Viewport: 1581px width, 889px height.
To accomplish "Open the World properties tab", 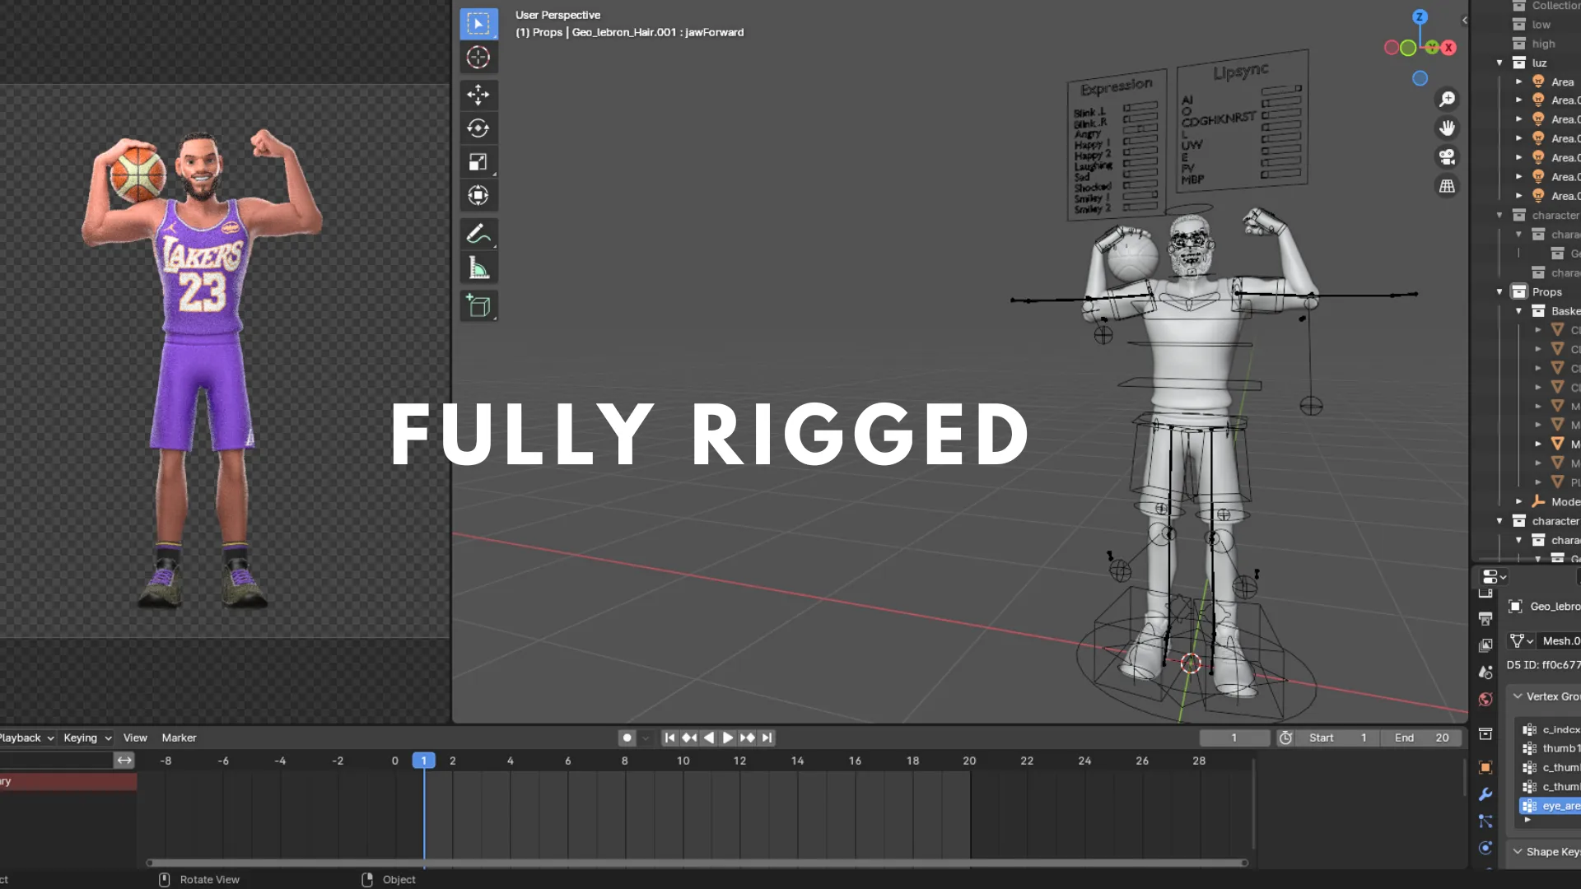I will [x=1485, y=700].
